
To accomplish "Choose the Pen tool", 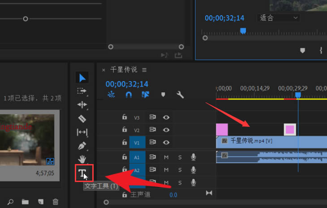I will pos(82,146).
